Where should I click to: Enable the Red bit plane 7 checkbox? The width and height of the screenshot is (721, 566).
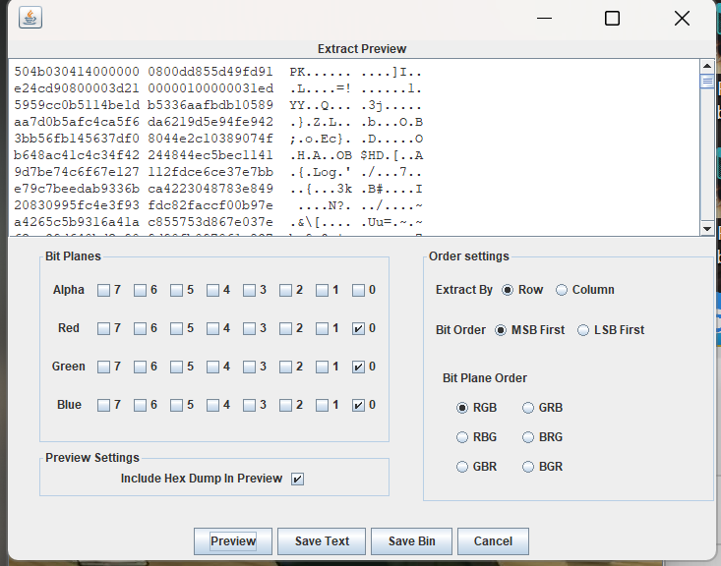tap(104, 328)
